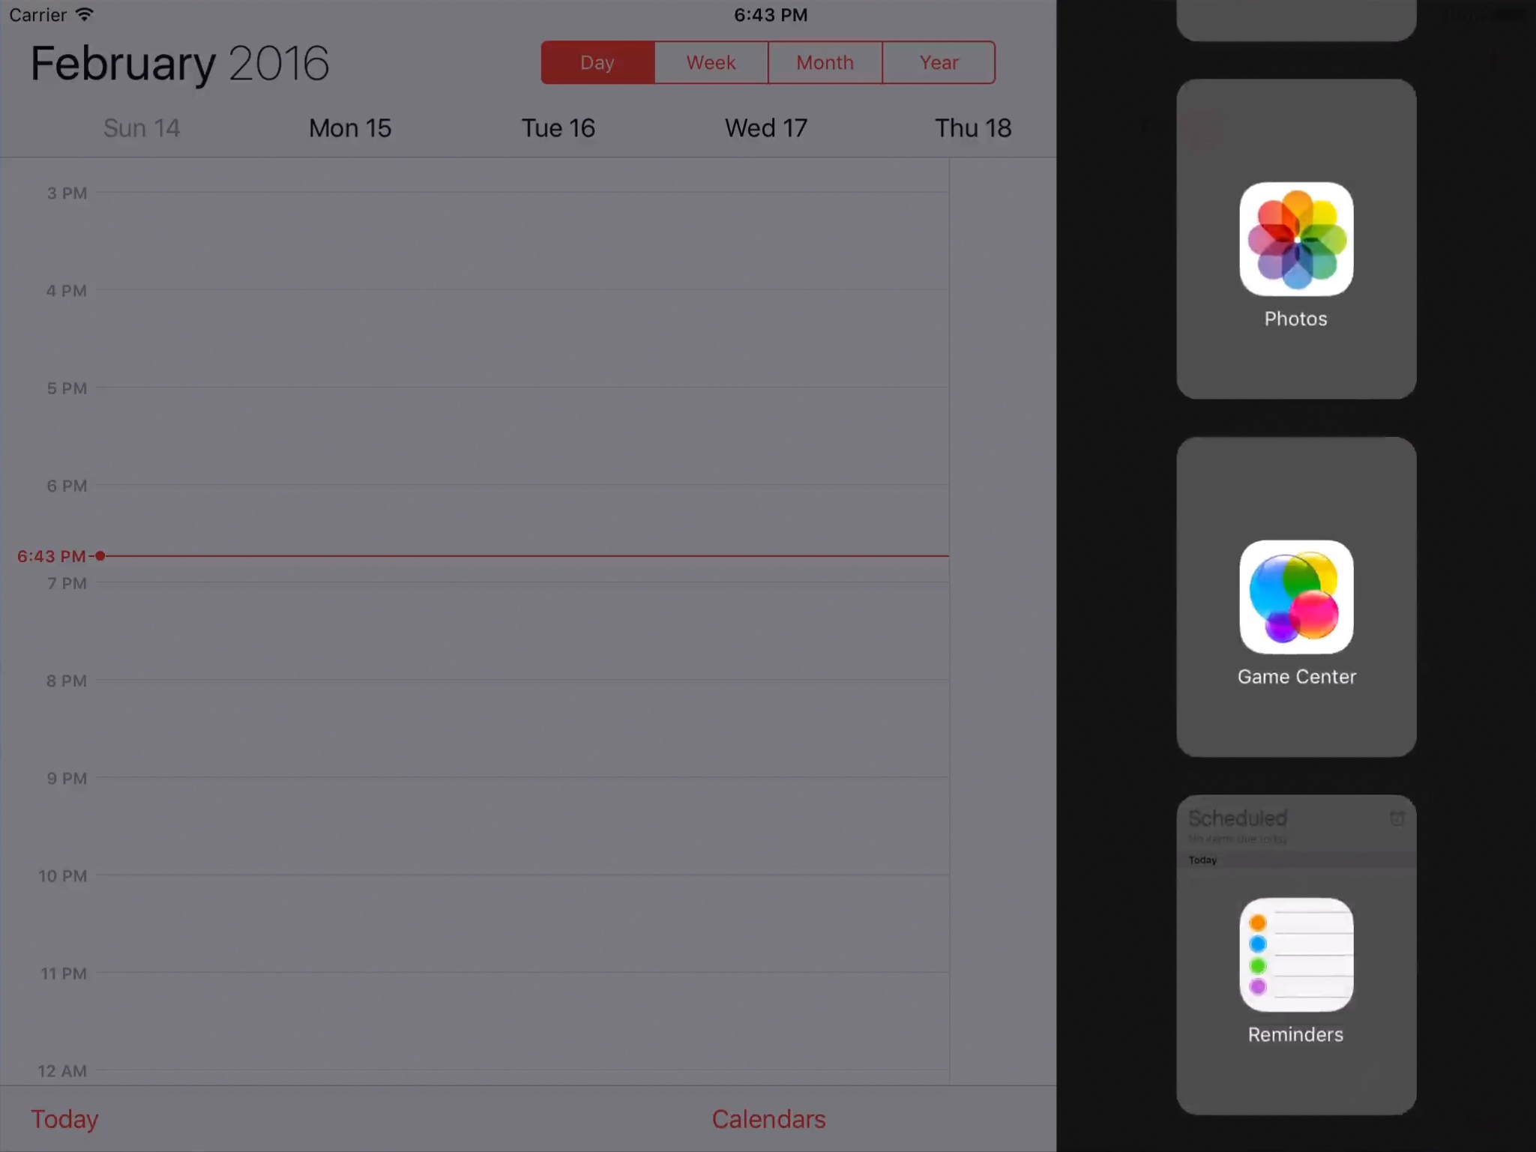Switch to Day view

coord(598,61)
